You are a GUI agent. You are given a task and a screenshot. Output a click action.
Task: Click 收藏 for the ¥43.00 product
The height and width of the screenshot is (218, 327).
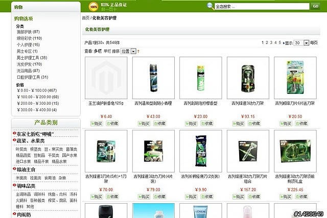point(160,124)
